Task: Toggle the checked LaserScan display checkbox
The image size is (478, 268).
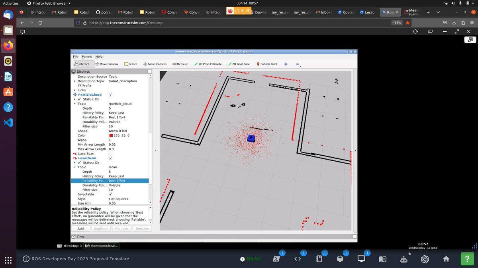Action: coord(110,158)
